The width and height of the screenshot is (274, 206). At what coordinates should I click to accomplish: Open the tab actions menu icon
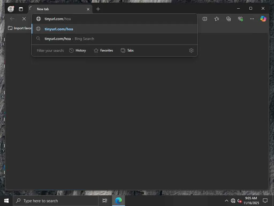tap(21, 9)
